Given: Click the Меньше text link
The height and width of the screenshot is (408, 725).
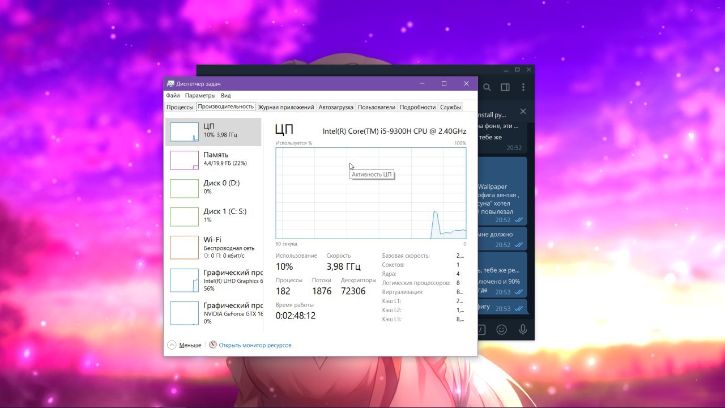Looking at the screenshot, I should 190,345.
